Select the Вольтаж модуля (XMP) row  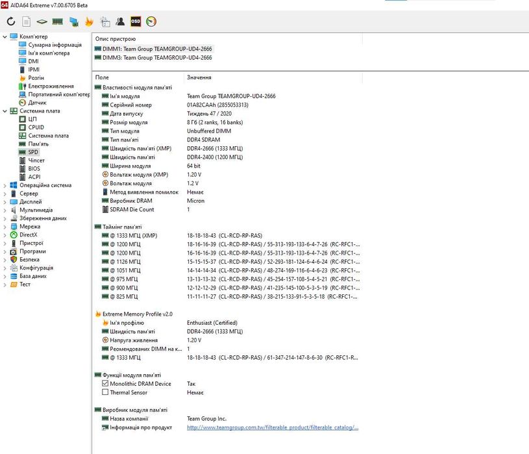[227, 175]
